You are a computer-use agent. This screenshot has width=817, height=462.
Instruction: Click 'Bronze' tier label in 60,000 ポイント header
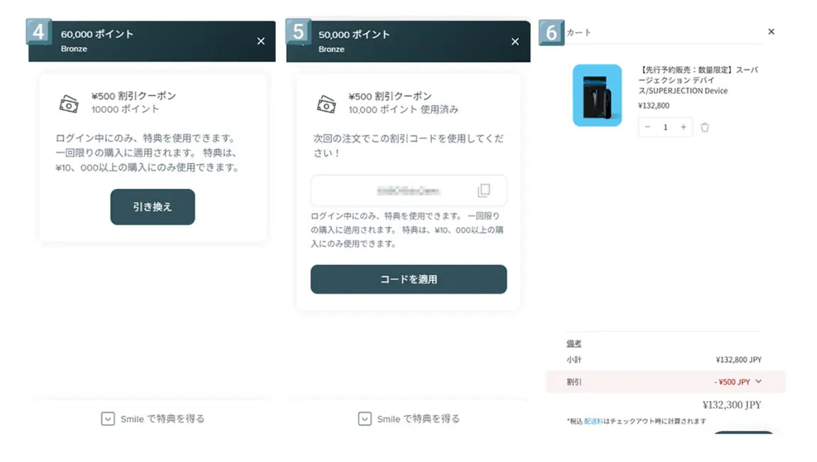coord(74,49)
